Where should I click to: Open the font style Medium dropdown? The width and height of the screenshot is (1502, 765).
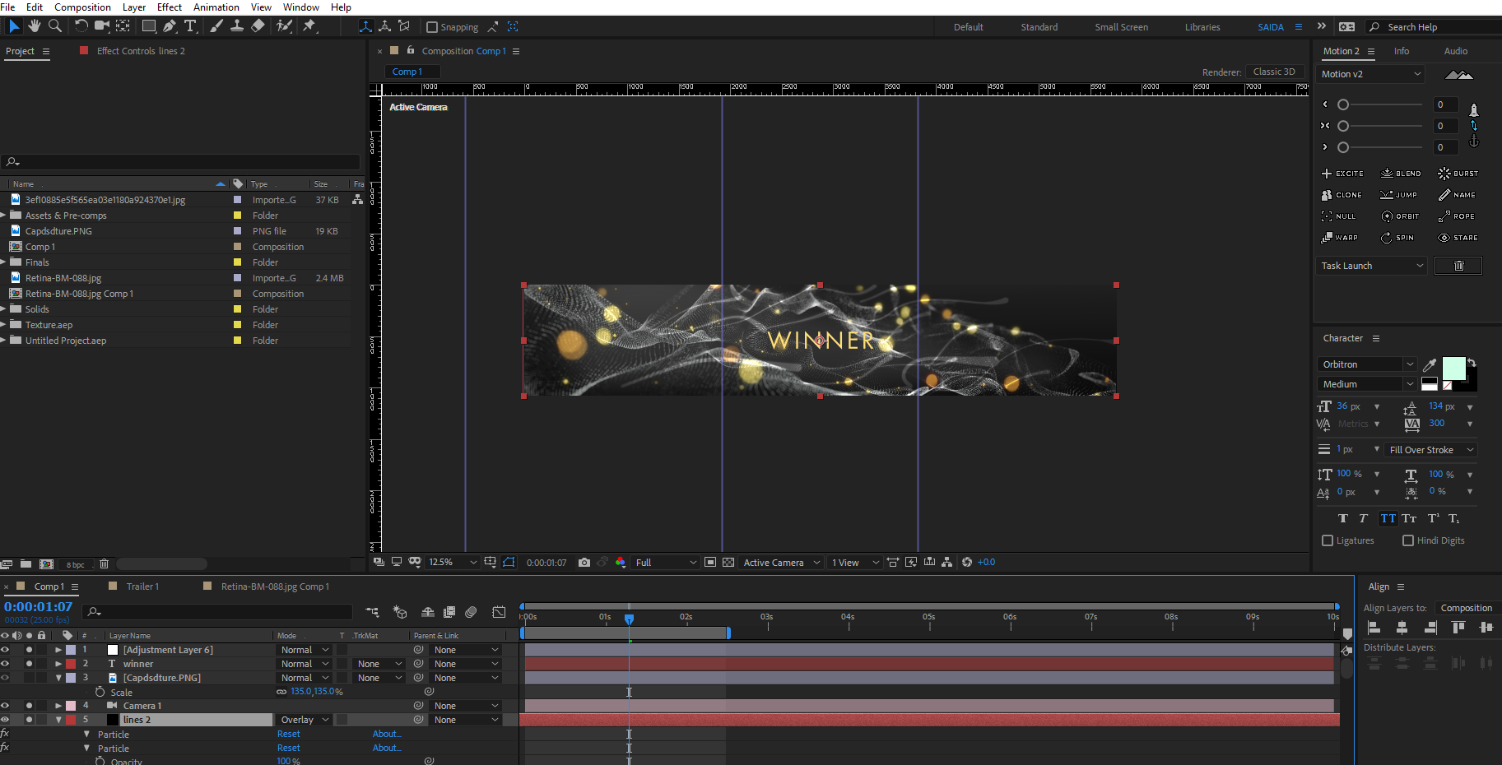tap(1367, 384)
